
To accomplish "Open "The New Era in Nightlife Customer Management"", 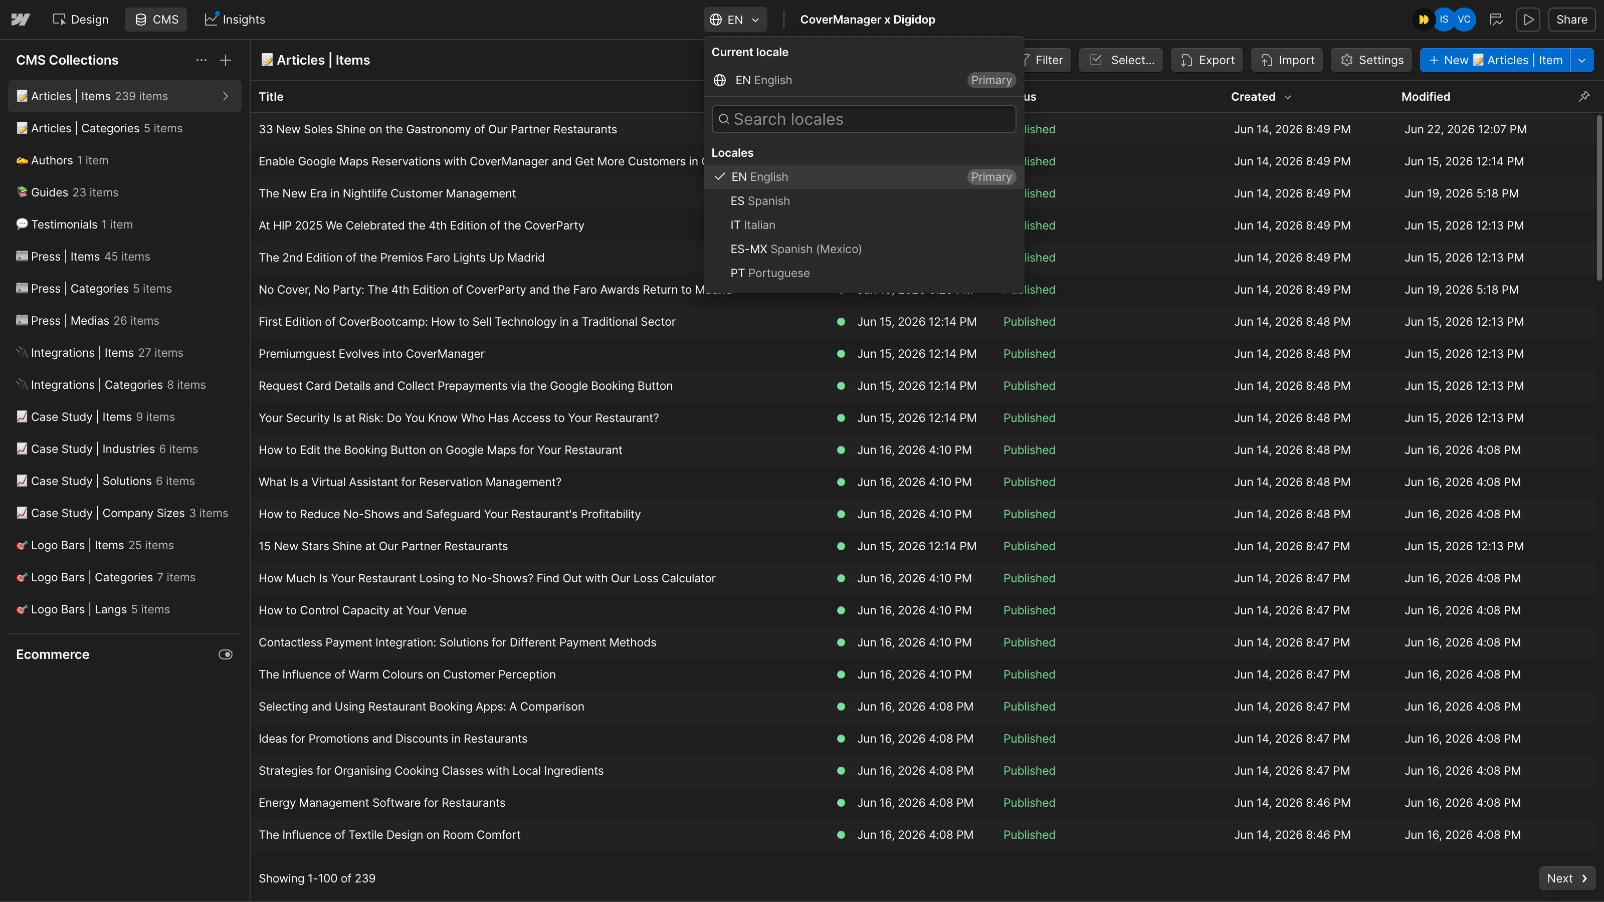I will (x=386, y=193).
